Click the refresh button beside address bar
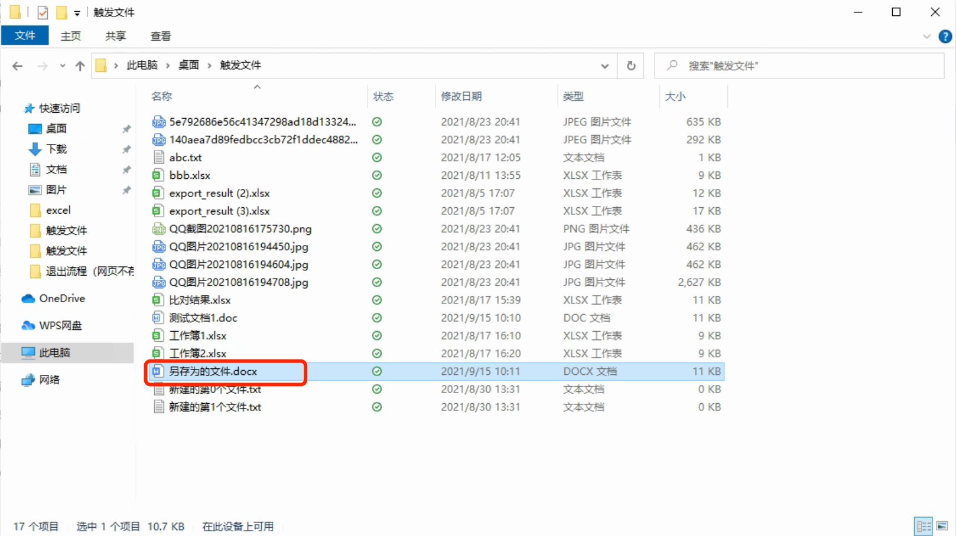 click(630, 66)
